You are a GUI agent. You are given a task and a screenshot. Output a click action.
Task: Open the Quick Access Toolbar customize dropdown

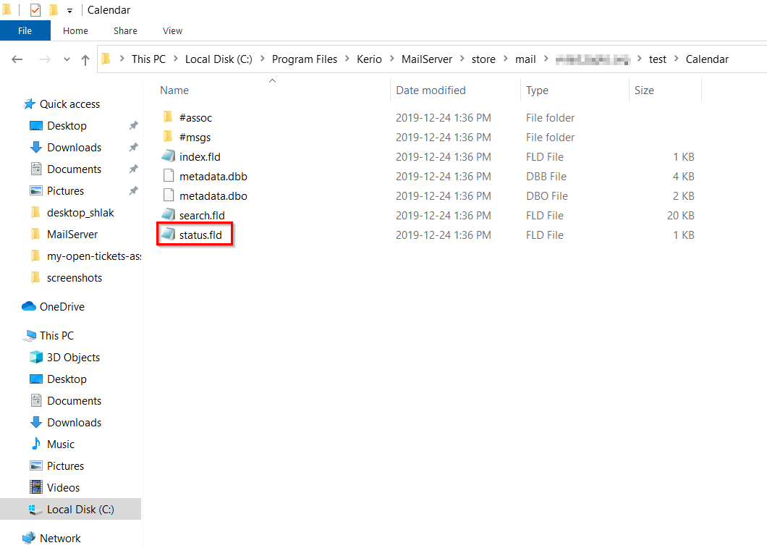coord(69,11)
